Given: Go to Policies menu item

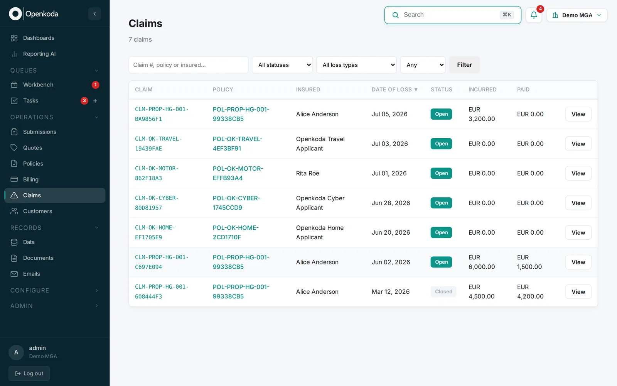Looking at the screenshot, I should (55, 164).
